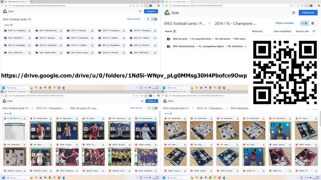Download the 213 - Karim Benzema card file
The width and height of the screenshot is (321, 180).
point(156,119)
